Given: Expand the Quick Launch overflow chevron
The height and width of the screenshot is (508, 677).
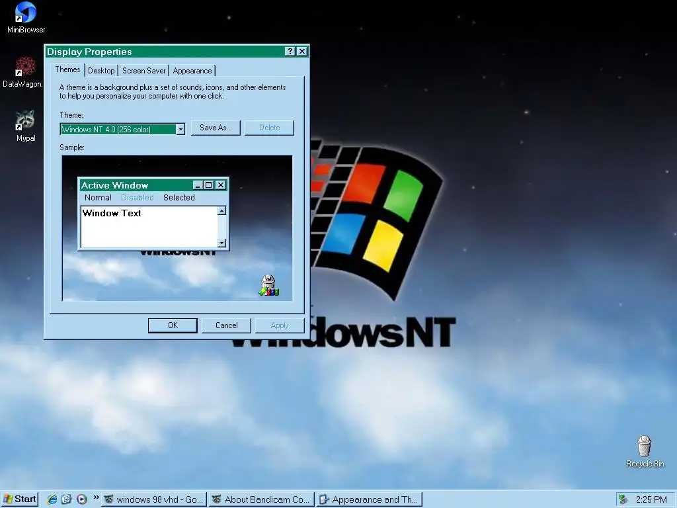Looking at the screenshot, I should pos(96,497).
